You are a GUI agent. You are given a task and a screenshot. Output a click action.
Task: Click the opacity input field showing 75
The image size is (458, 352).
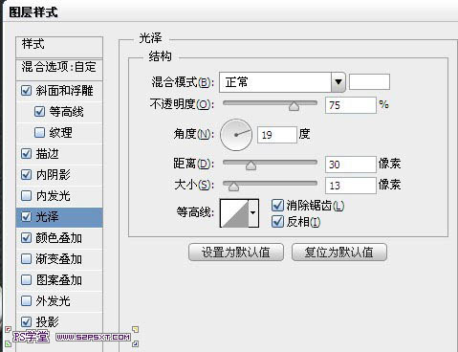point(351,105)
